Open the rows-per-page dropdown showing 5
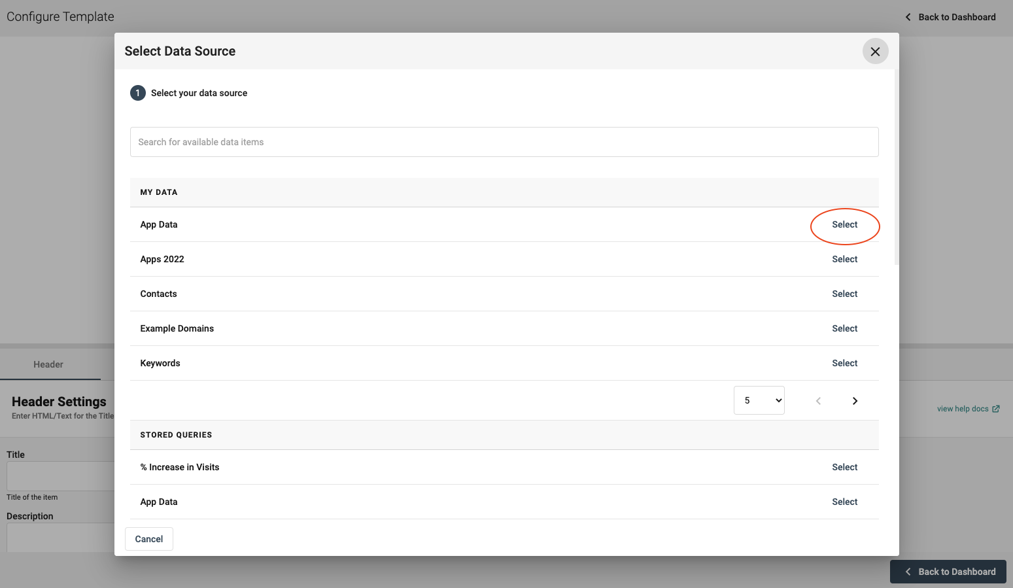Viewport: 1013px width, 588px height. coord(759,400)
